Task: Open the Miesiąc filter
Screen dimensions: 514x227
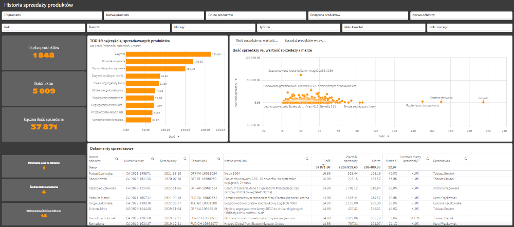Action: click(213, 28)
